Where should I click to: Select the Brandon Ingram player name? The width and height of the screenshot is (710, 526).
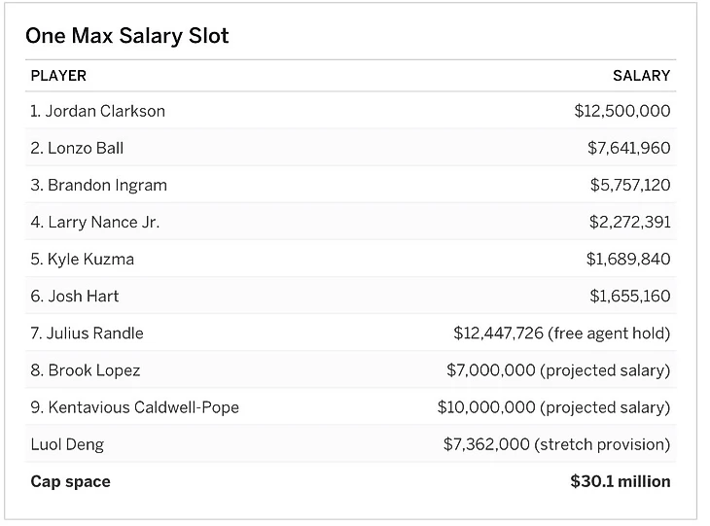click(x=99, y=185)
